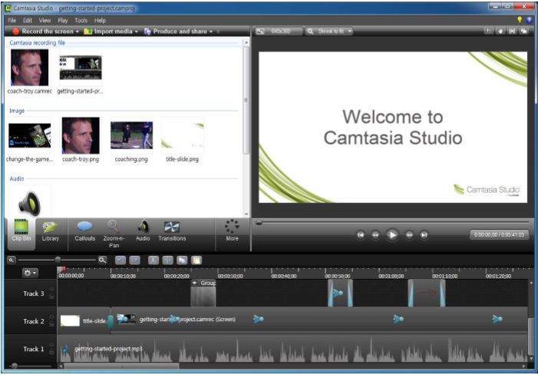The width and height of the screenshot is (538, 375).
Task: Show More tools
Action: (232, 231)
